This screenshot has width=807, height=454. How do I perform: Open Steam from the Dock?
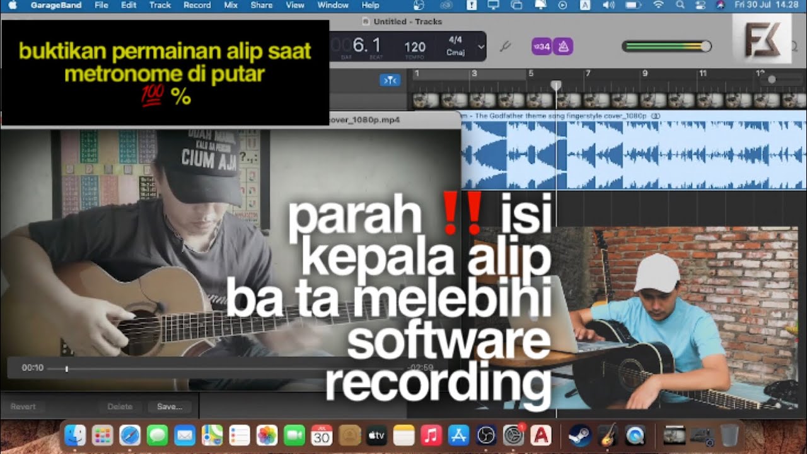[x=579, y=436]
